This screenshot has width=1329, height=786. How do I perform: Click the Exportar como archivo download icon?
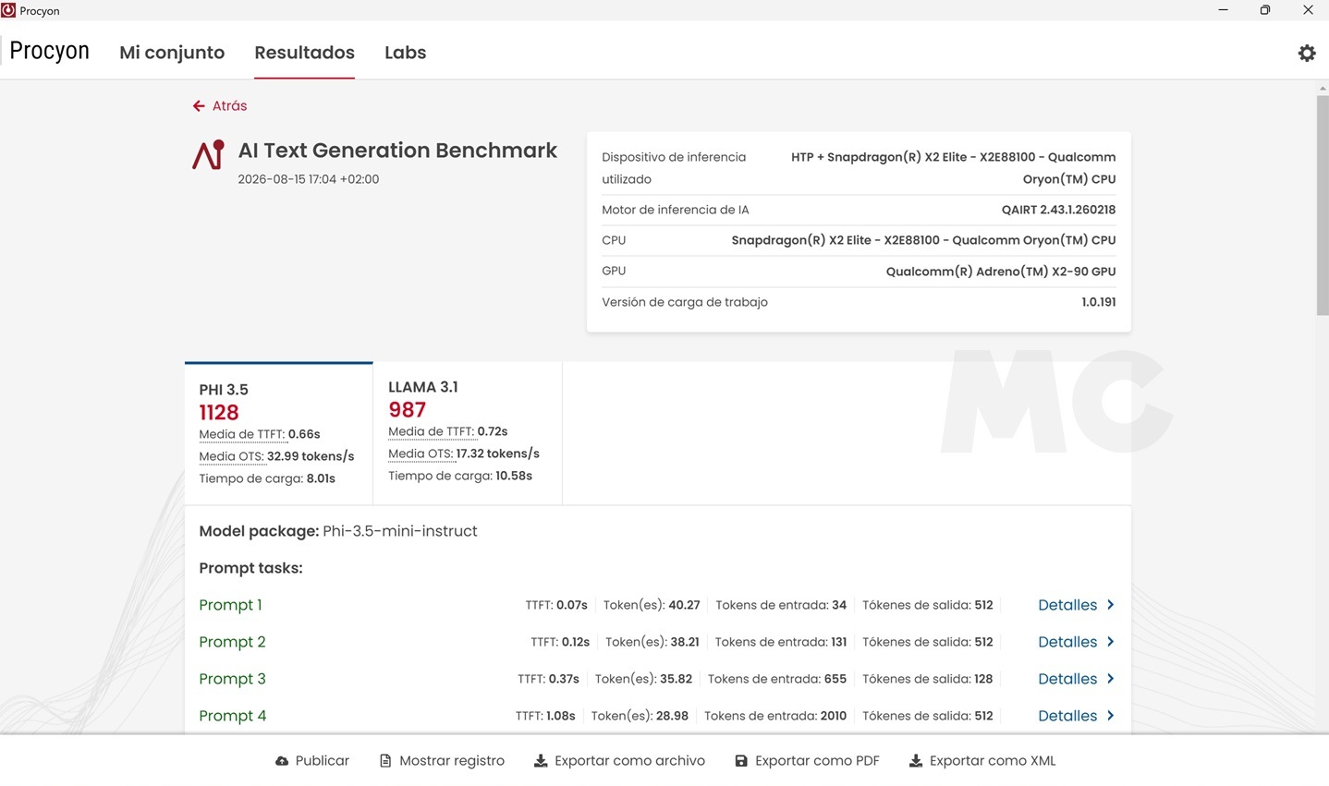(541, 761)
